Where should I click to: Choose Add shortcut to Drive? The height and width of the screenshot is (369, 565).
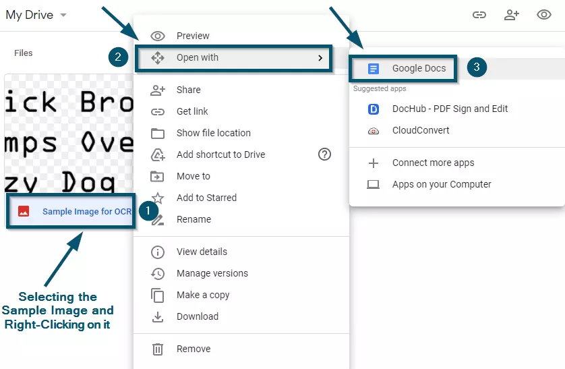tap(241, 155)
